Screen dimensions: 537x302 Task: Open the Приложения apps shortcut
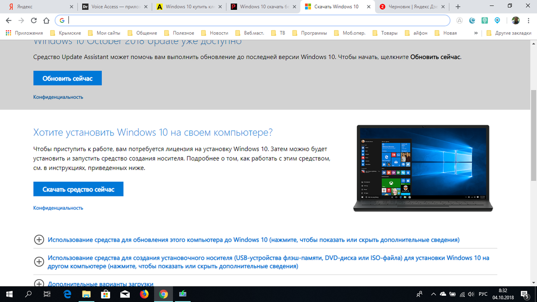(24, 33)
